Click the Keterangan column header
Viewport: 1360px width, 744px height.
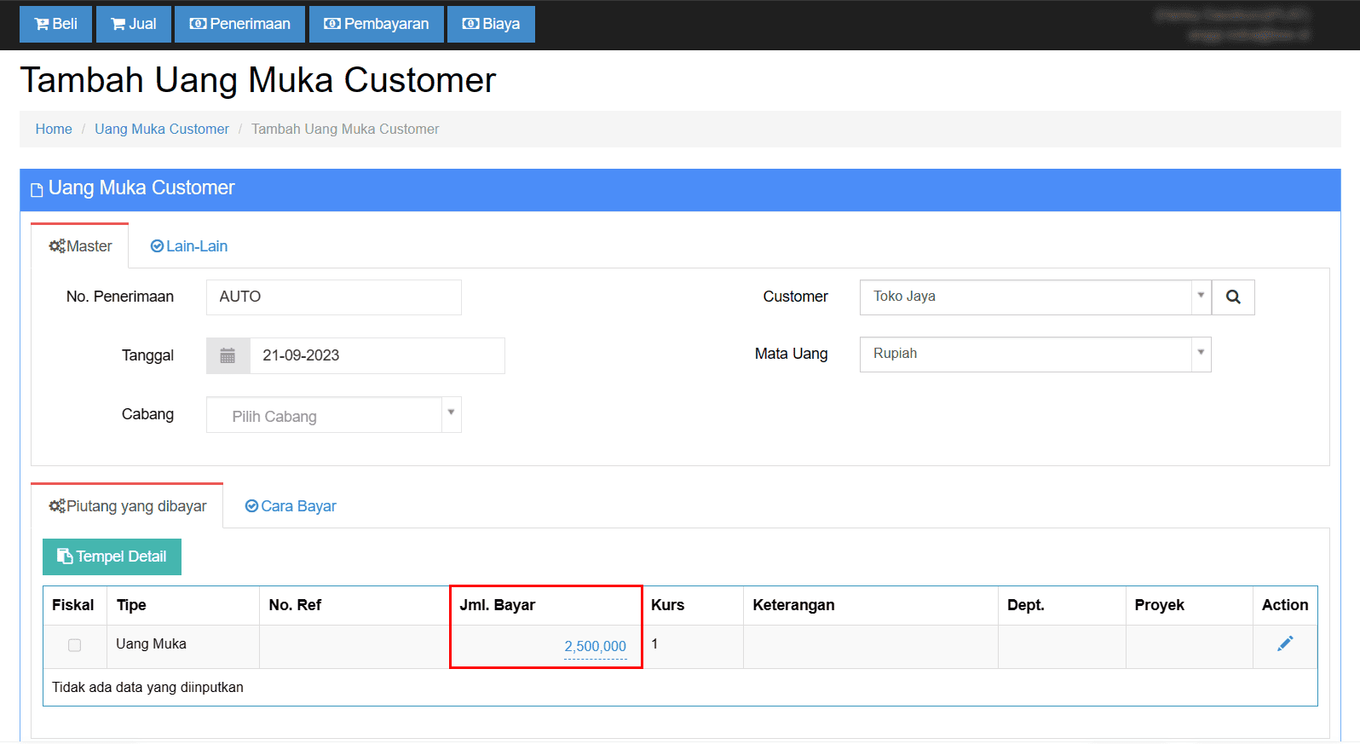coord(871,605)
